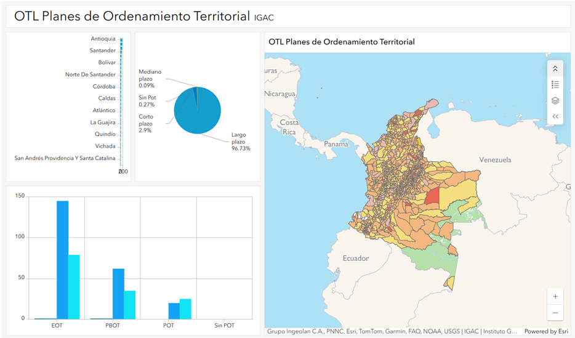Collapse side panel with double left chevron
Image resolution: width=575 pixels, height=338 pixels.
point(555,116)
